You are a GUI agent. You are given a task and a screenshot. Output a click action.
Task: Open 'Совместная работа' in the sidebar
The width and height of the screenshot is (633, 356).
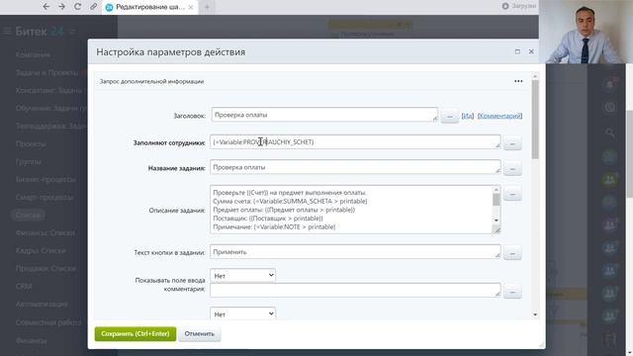click(48, 322)
